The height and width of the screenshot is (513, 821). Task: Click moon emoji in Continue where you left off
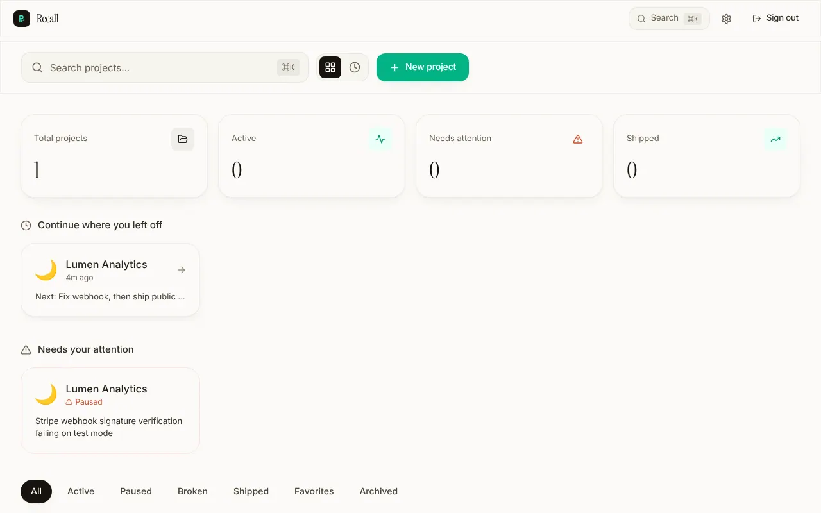pyautogui.click(x=46, y=270)
